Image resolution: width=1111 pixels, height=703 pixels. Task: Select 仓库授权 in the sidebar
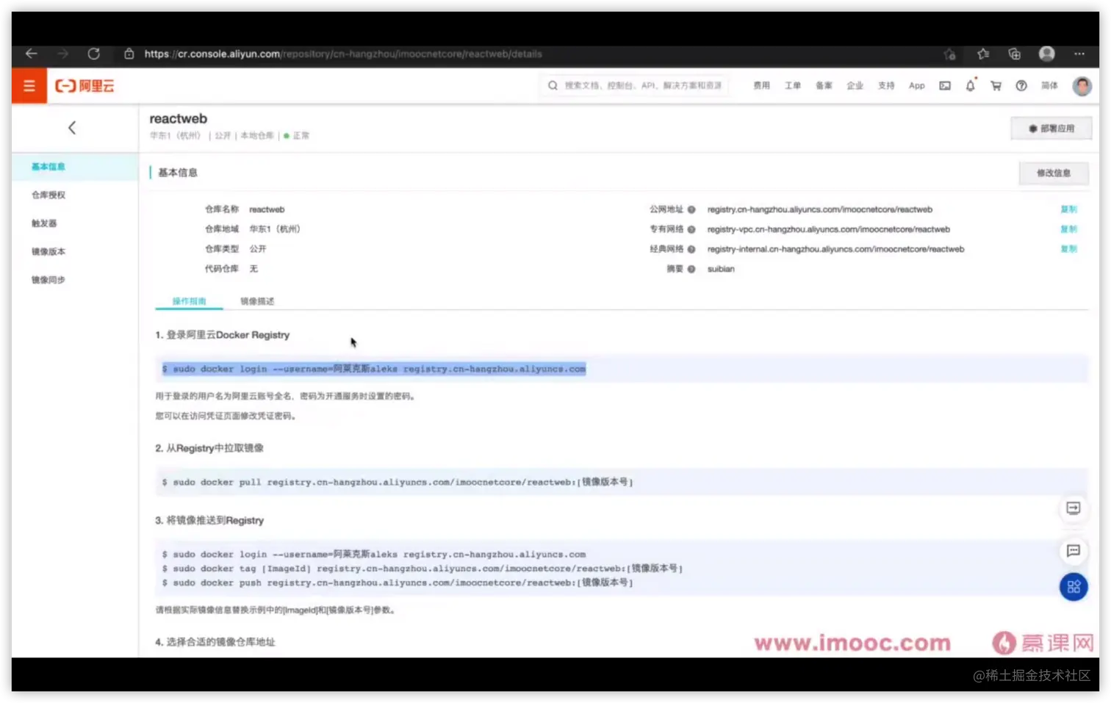click(x=75, y=195)
